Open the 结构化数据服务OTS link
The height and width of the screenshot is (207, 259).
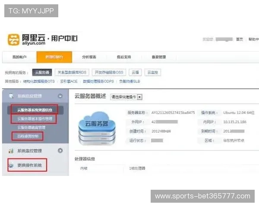point(39,82)
